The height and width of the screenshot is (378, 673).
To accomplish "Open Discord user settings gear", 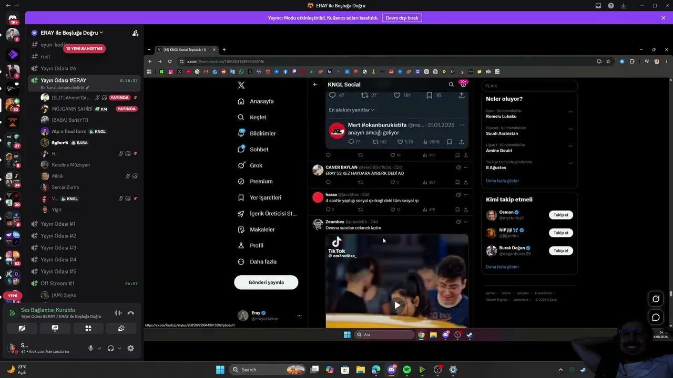I will (130, 348).
